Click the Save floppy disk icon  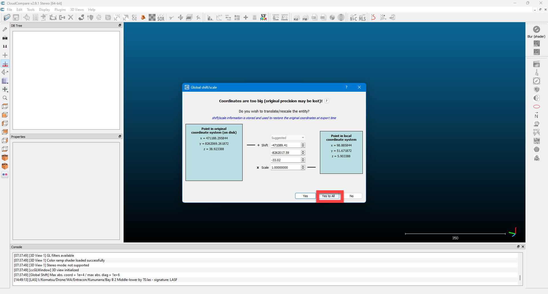16,17
